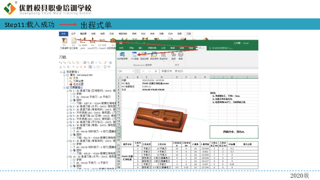Click the Excel formula bar text field

(x=209, y=71)
